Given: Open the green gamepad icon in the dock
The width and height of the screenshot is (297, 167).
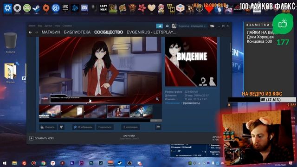Looking at the screenshot, I should pyautogui.click(x=27, y=8).
